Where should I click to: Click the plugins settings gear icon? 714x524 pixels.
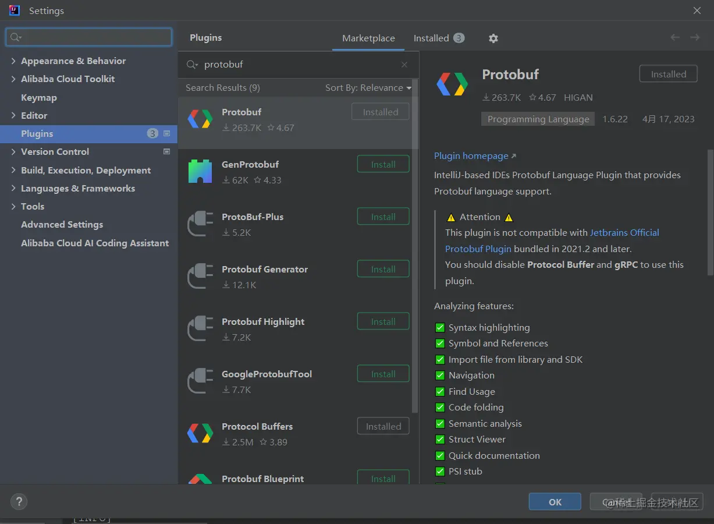(x=493, y=38)
